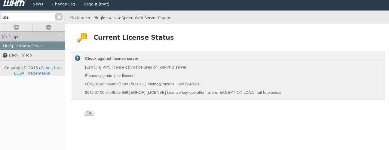Viewport: 389px width, 150px height.
Task: Click the Current License Status heading
Action: 134,38
